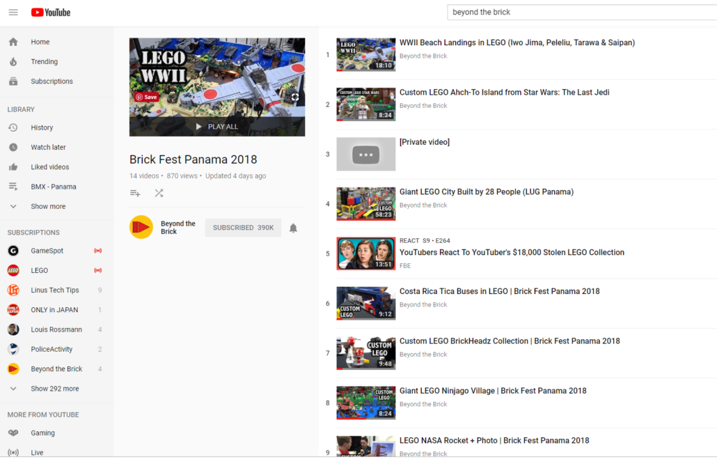Open Giant LEGO Ninjago Village video
Image resolution: width=717 pixels, height=459 pixels.
(x=493, y=391)
